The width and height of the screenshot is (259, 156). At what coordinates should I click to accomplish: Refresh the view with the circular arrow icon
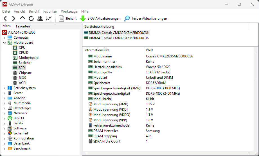pos(31,18)
